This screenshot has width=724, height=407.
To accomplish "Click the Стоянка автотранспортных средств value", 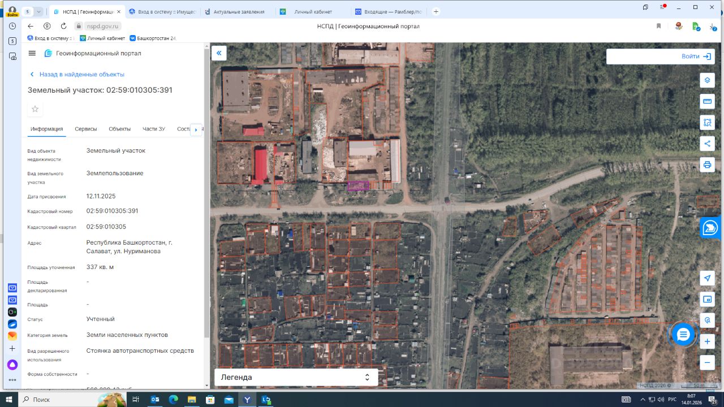I will click(x=140, y=350).
